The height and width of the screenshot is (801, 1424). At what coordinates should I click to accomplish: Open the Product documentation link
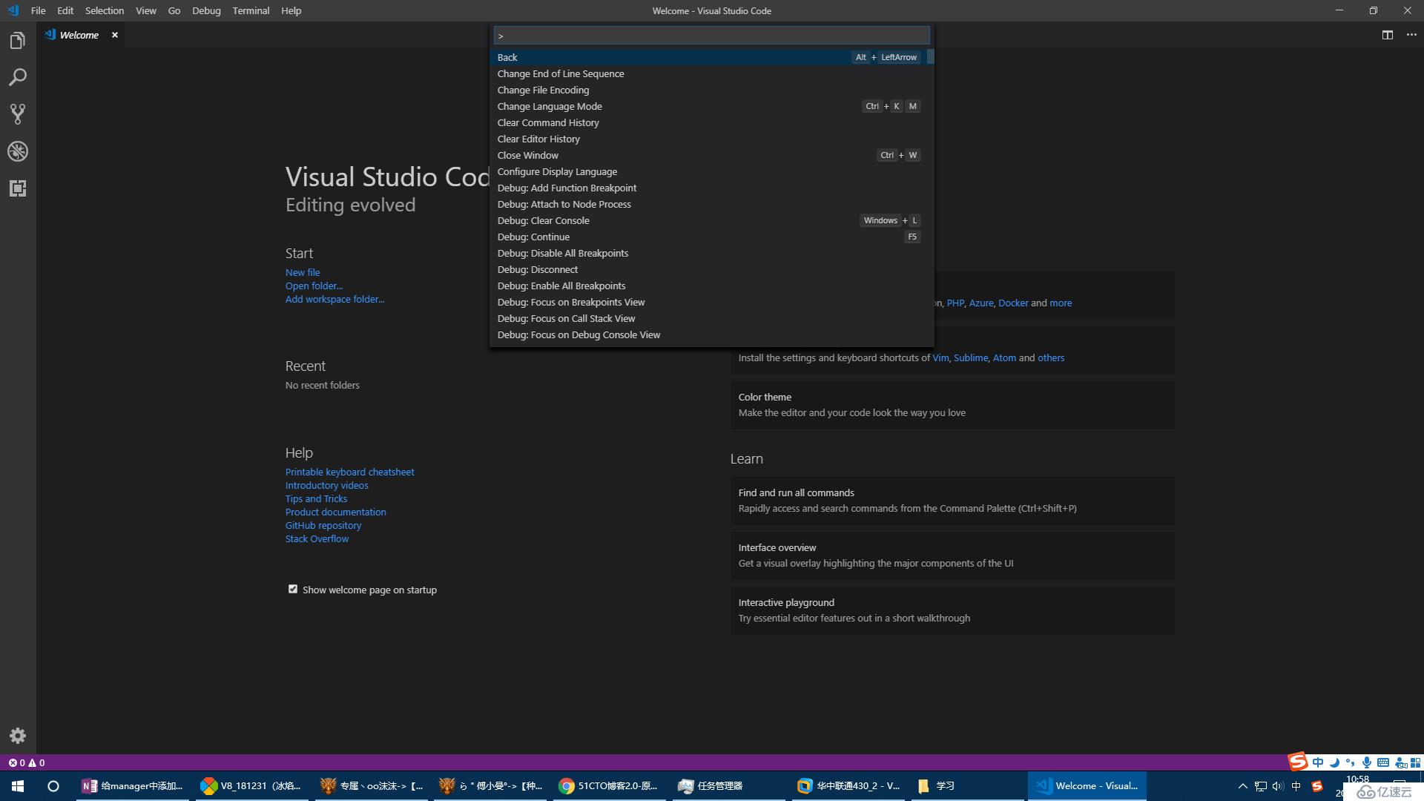(x=335, y=512)
